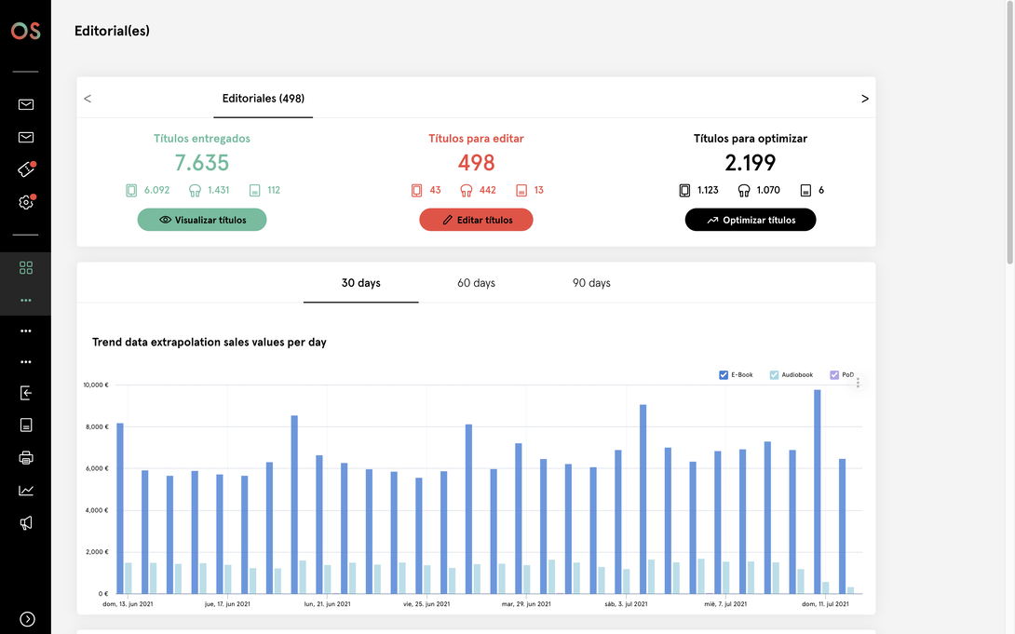
Task: Switch to the 60 days tab
Action: [x=477, y=283]
